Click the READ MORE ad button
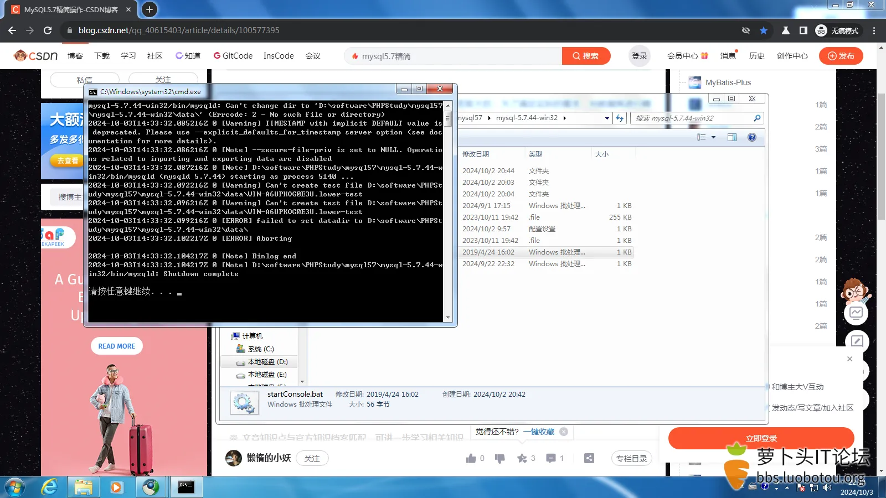Viewport: 886px width, 498px height. click(x=117, y=346)
